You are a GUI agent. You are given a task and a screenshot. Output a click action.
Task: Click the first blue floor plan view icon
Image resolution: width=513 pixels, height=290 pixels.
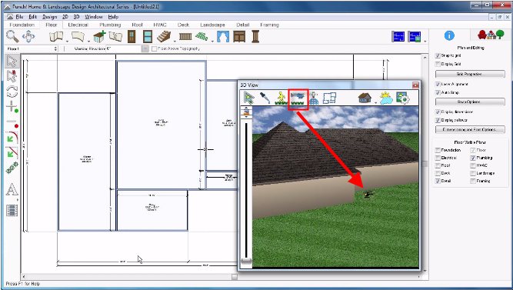tap(398, 37)
